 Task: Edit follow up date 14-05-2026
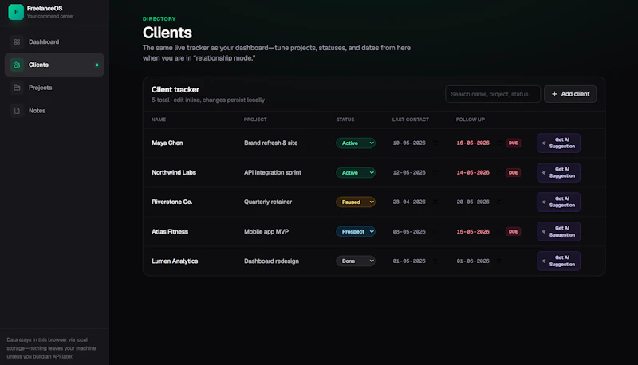(473, 172)
